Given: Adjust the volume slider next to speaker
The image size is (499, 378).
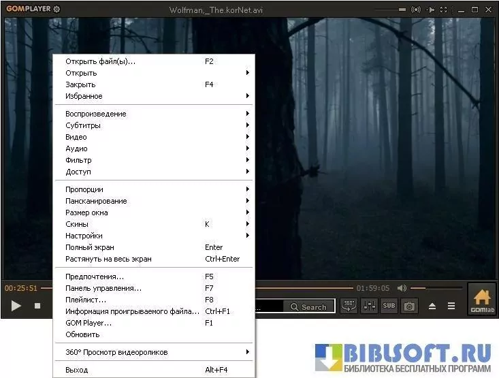Looking at the screenshot, I should (436, 288).
